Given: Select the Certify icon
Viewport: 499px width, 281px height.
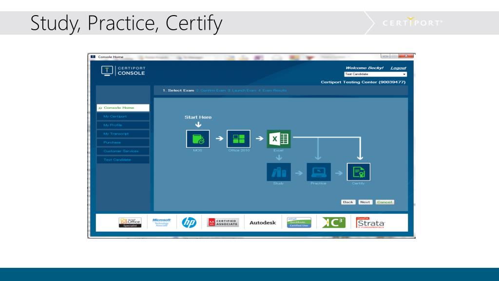Looking at the screenshot, I should tap(359, 172).
